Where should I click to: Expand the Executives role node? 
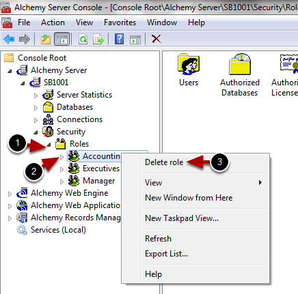click(x=62, y=169)
